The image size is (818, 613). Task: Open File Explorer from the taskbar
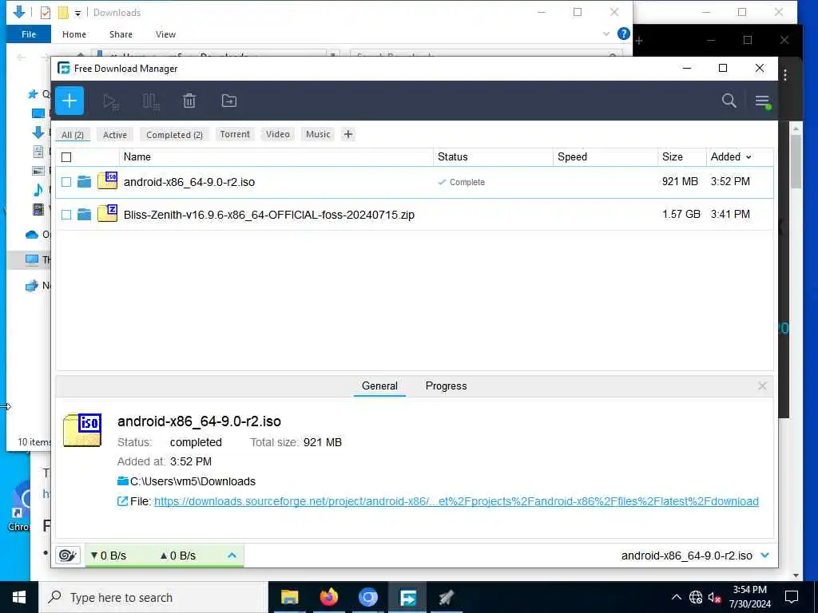click(289, 597)
